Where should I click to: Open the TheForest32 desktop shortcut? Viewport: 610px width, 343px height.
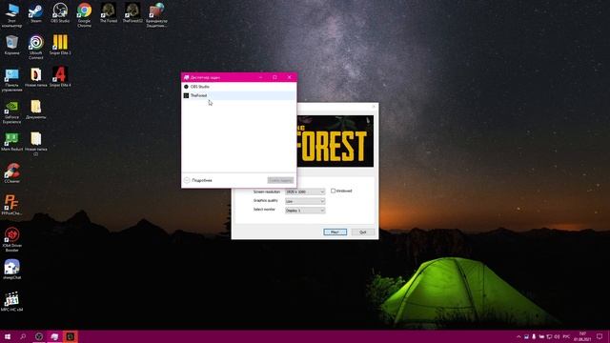132,12
